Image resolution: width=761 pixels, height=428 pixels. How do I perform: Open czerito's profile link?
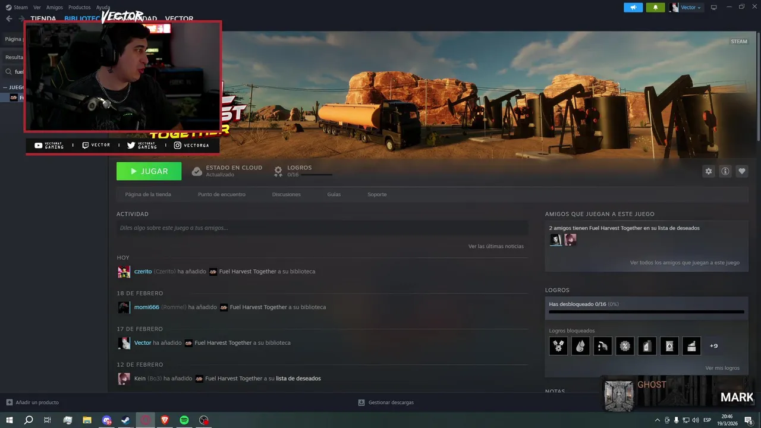[143, 272]
